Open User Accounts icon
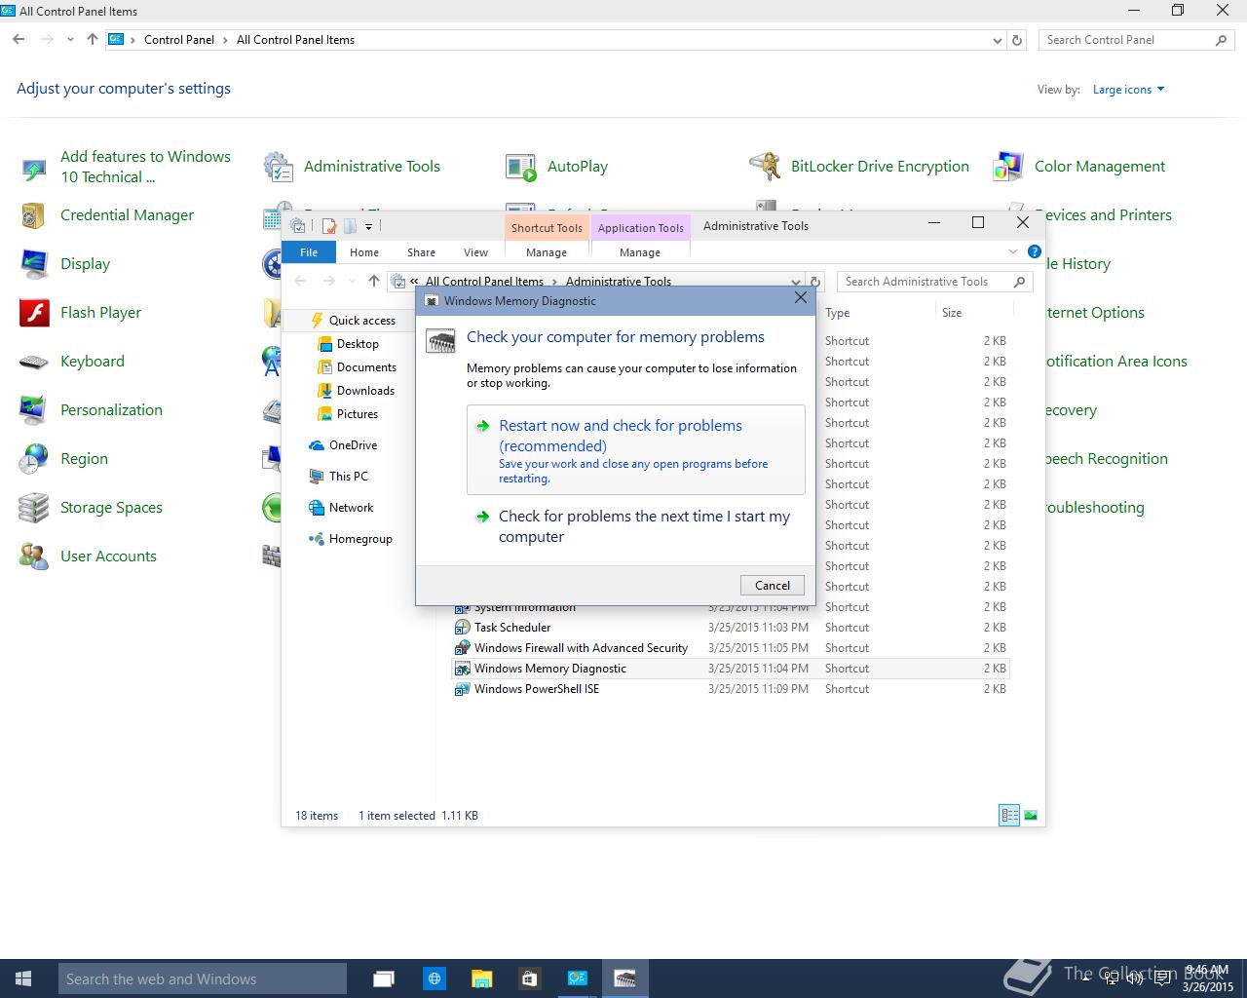 click(x=33, y=557)
